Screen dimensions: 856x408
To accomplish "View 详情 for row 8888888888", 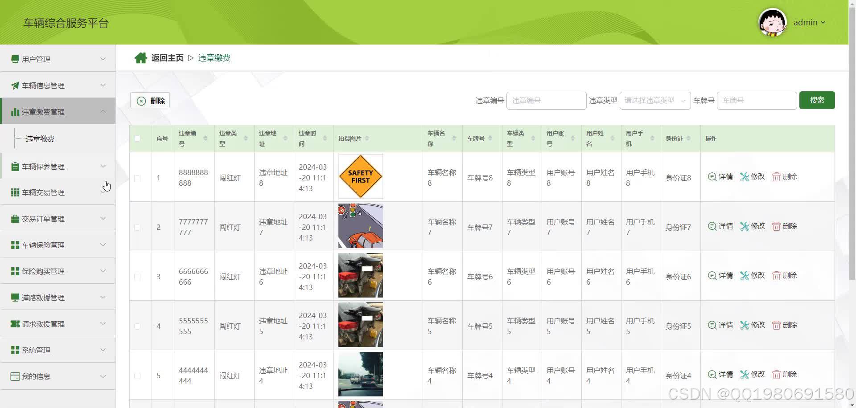I will 720,177.
